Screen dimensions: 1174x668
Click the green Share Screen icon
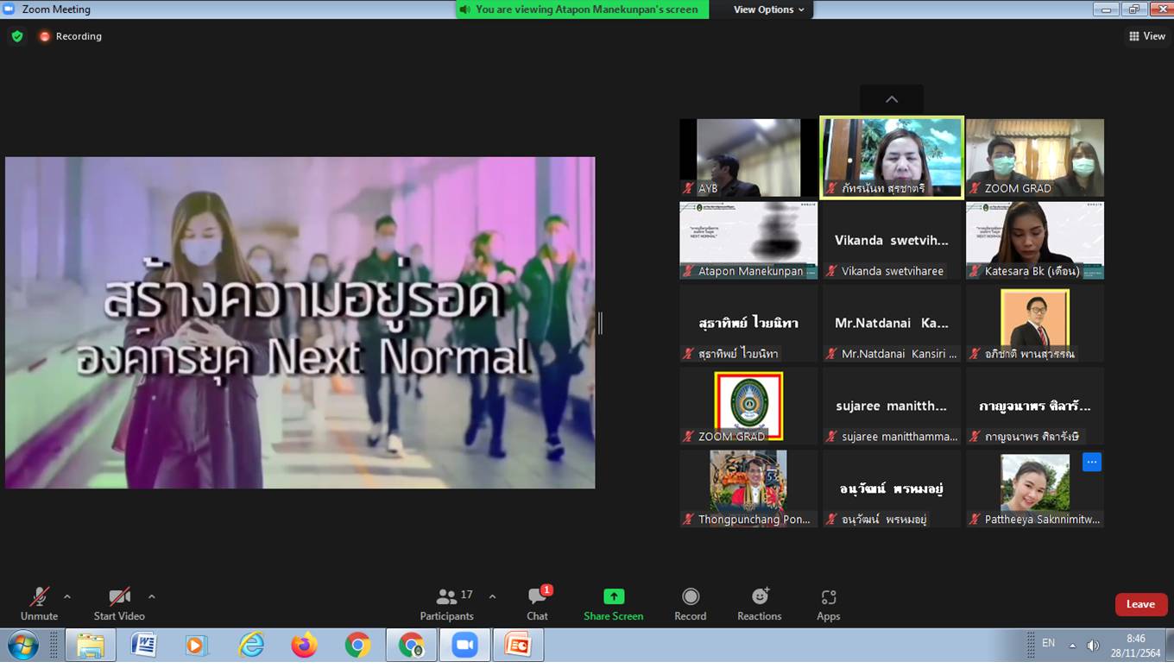click(613, 596)
